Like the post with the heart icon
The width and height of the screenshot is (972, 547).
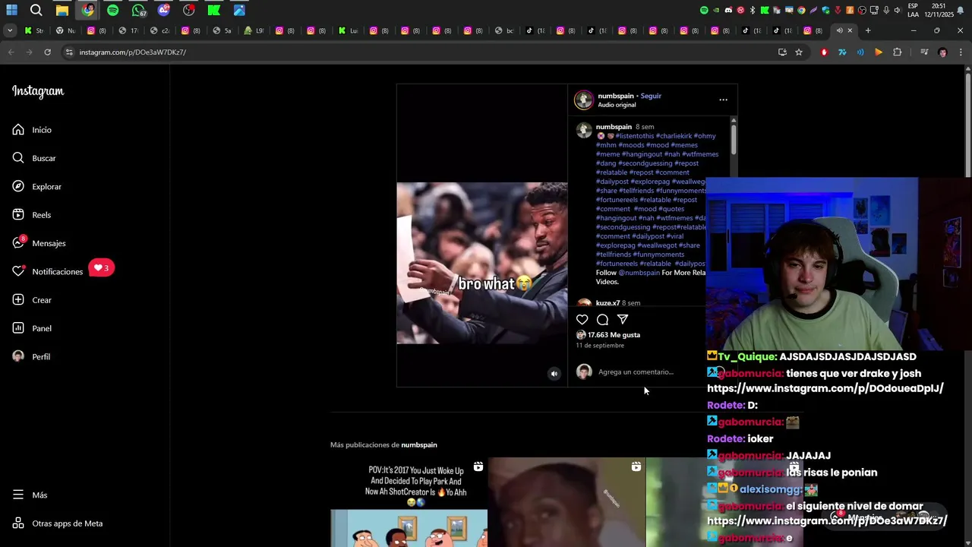click(582, 320)
